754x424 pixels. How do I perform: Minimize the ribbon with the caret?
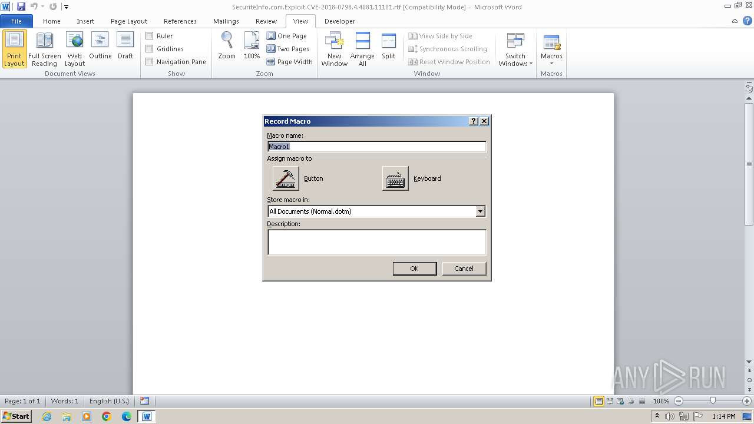click(x=735, y=21)
